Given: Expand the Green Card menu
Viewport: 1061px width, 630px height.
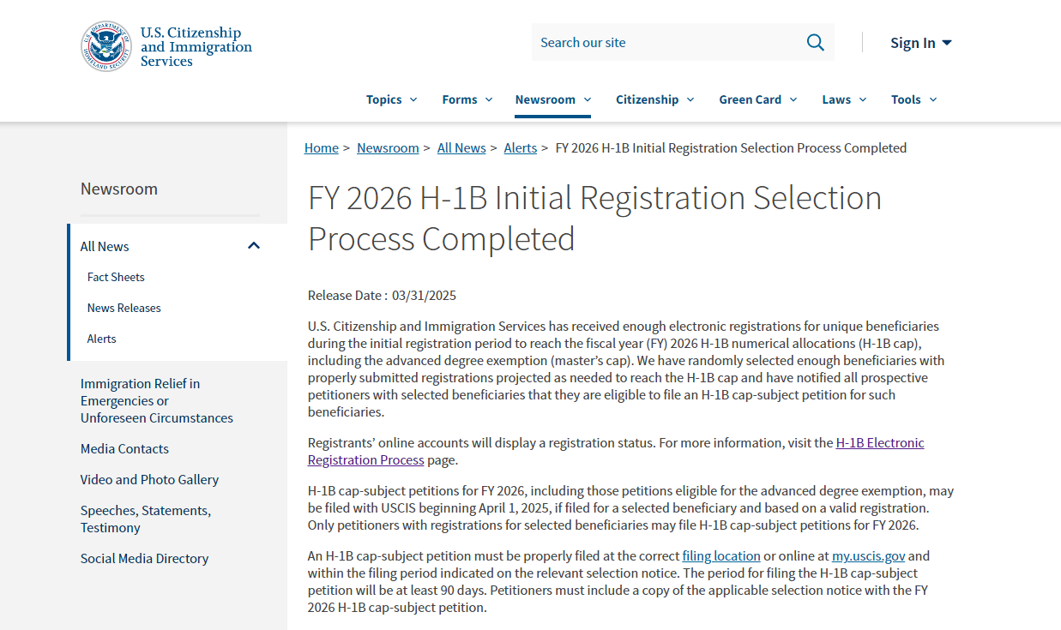Looking at the screenshot, I should (757, 99).
